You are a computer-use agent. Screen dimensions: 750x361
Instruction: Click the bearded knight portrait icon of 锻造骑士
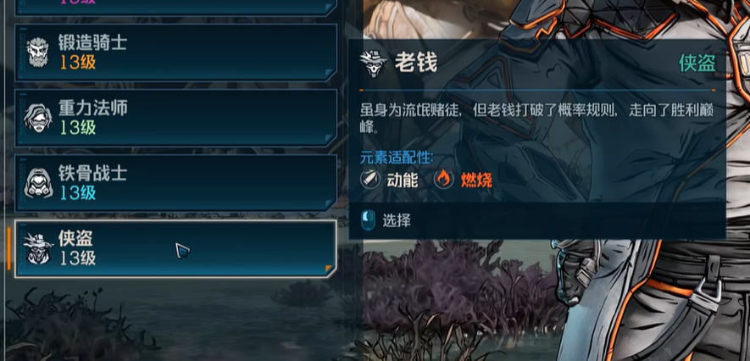point(38,53)
